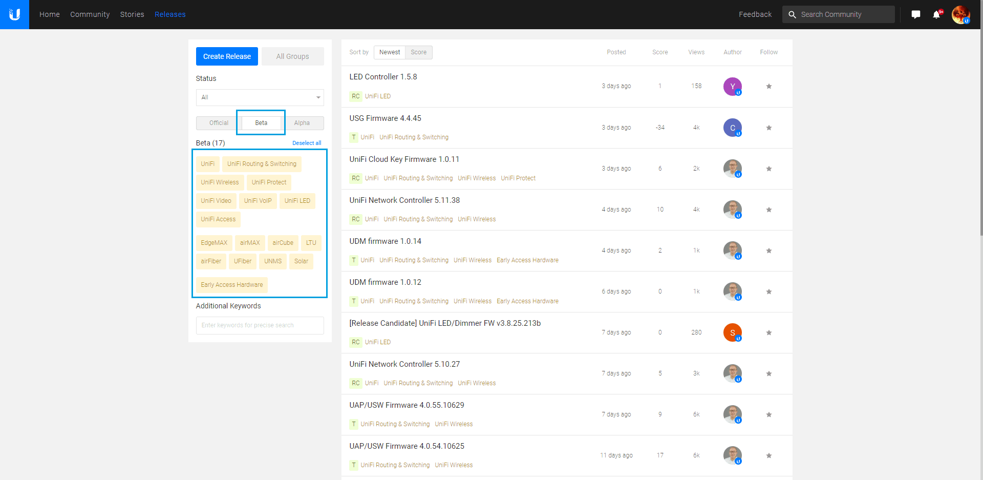Screen dimensions: 983x480
Task: Focus the Additional Keywords input field
Action: coord(260,325)
